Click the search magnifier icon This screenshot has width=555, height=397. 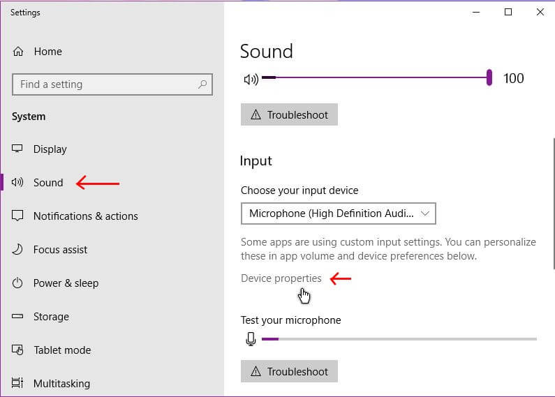pos(202,84)
